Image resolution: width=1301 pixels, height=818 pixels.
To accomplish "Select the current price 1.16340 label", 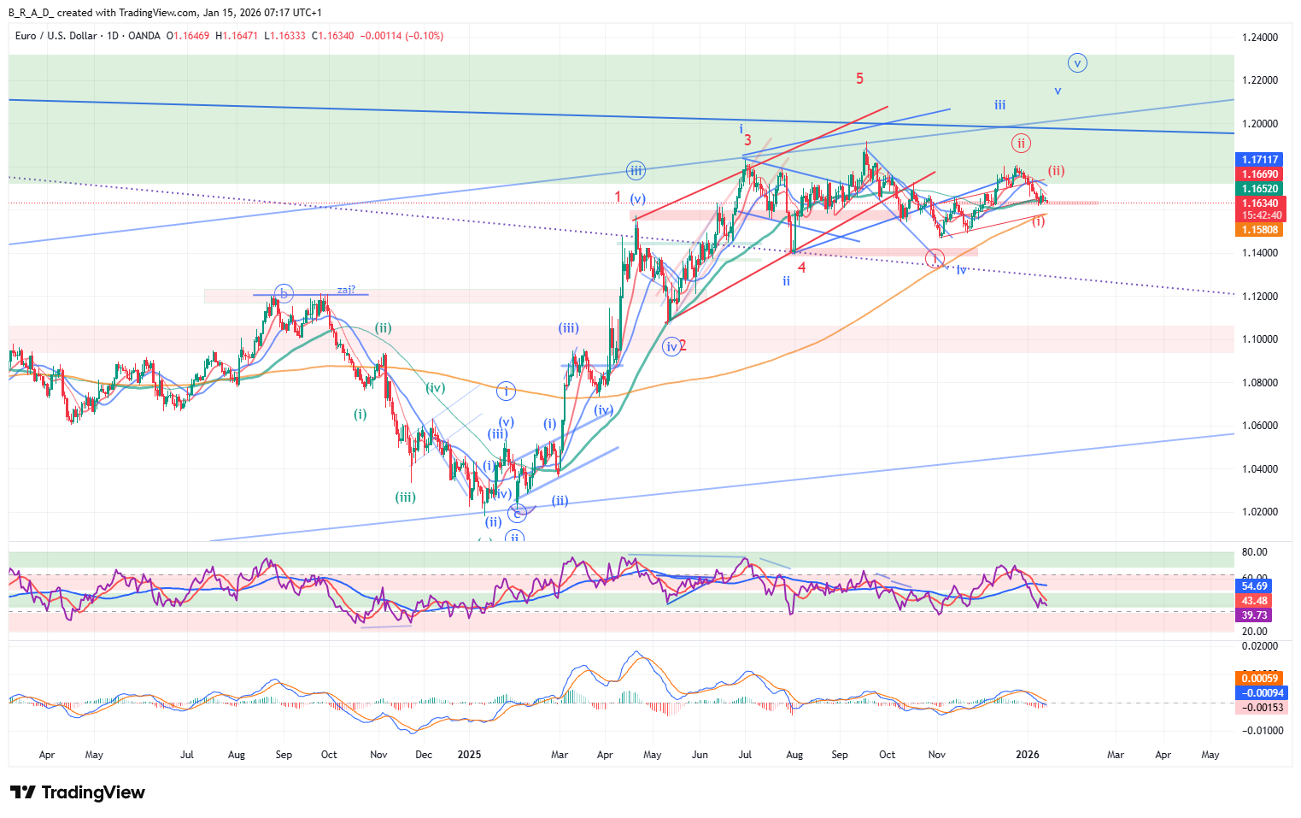I will coord(1260,203).
